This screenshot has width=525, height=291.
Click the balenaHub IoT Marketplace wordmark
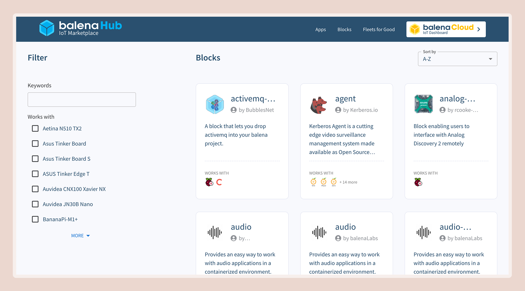[x=90, y=28]
